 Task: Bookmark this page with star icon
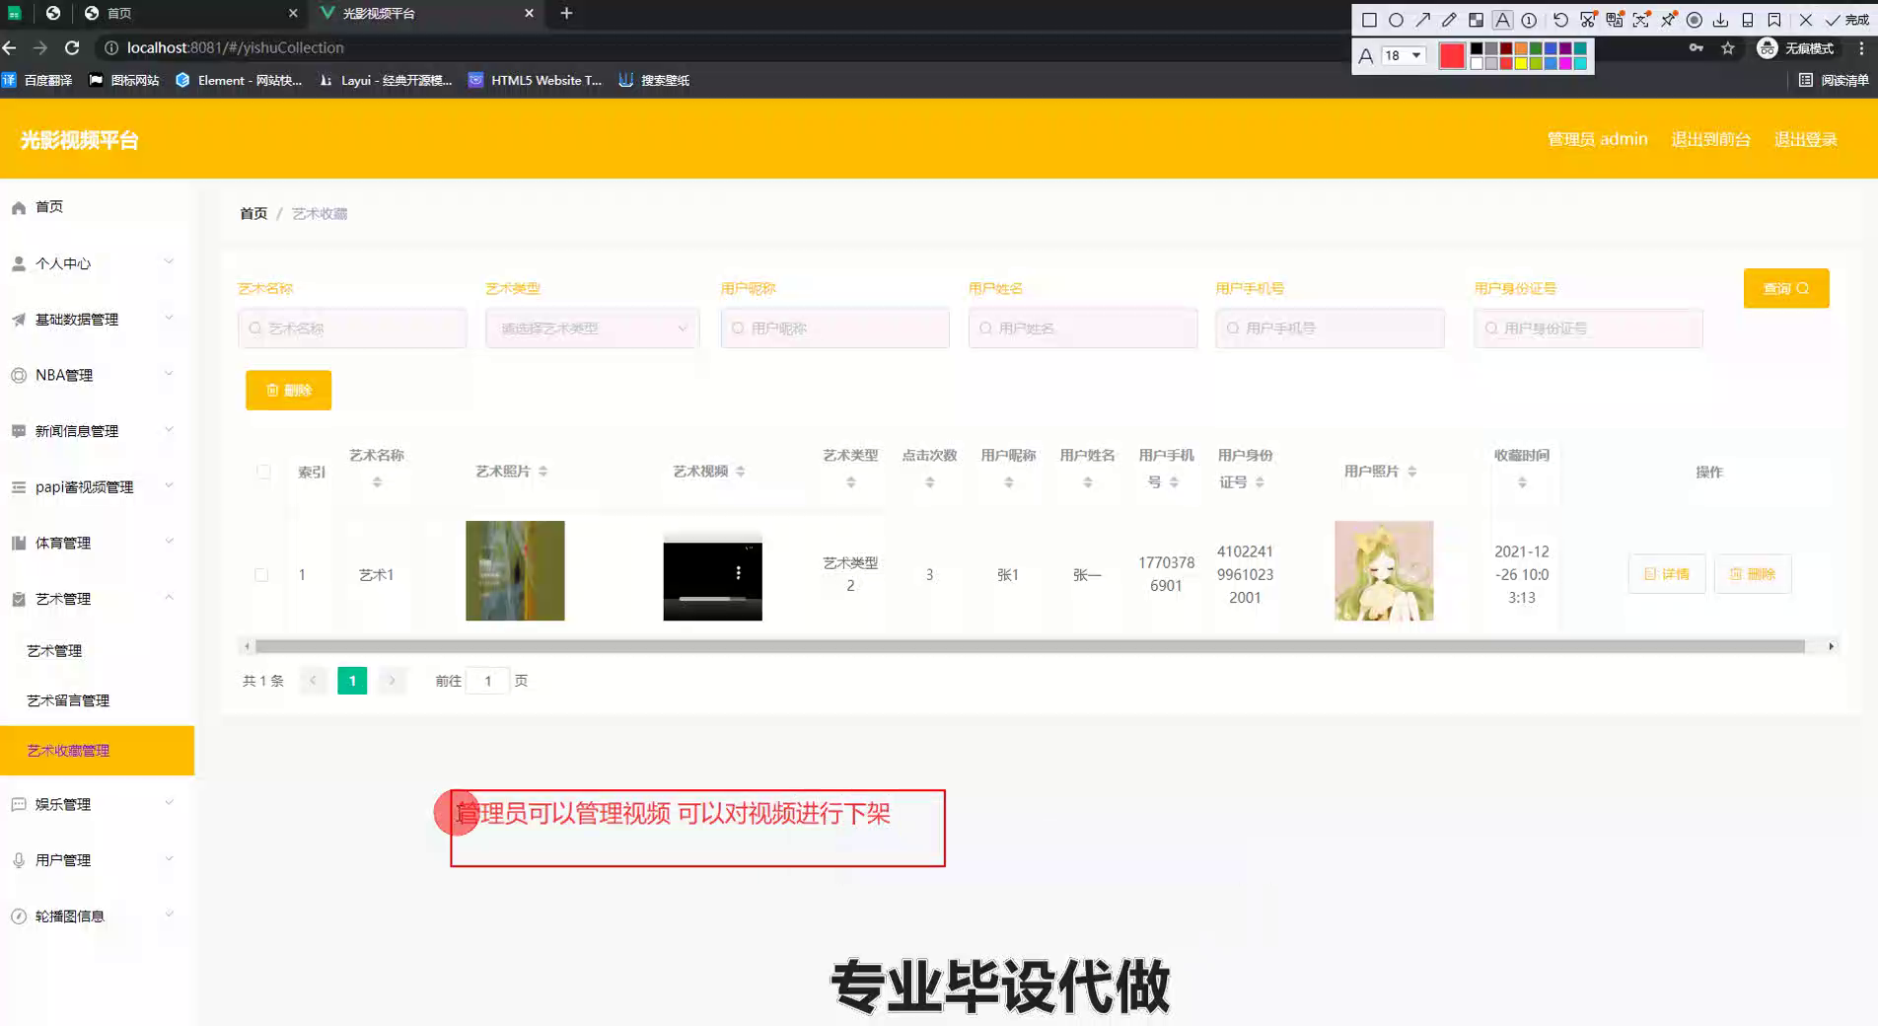coord(1728,47)
